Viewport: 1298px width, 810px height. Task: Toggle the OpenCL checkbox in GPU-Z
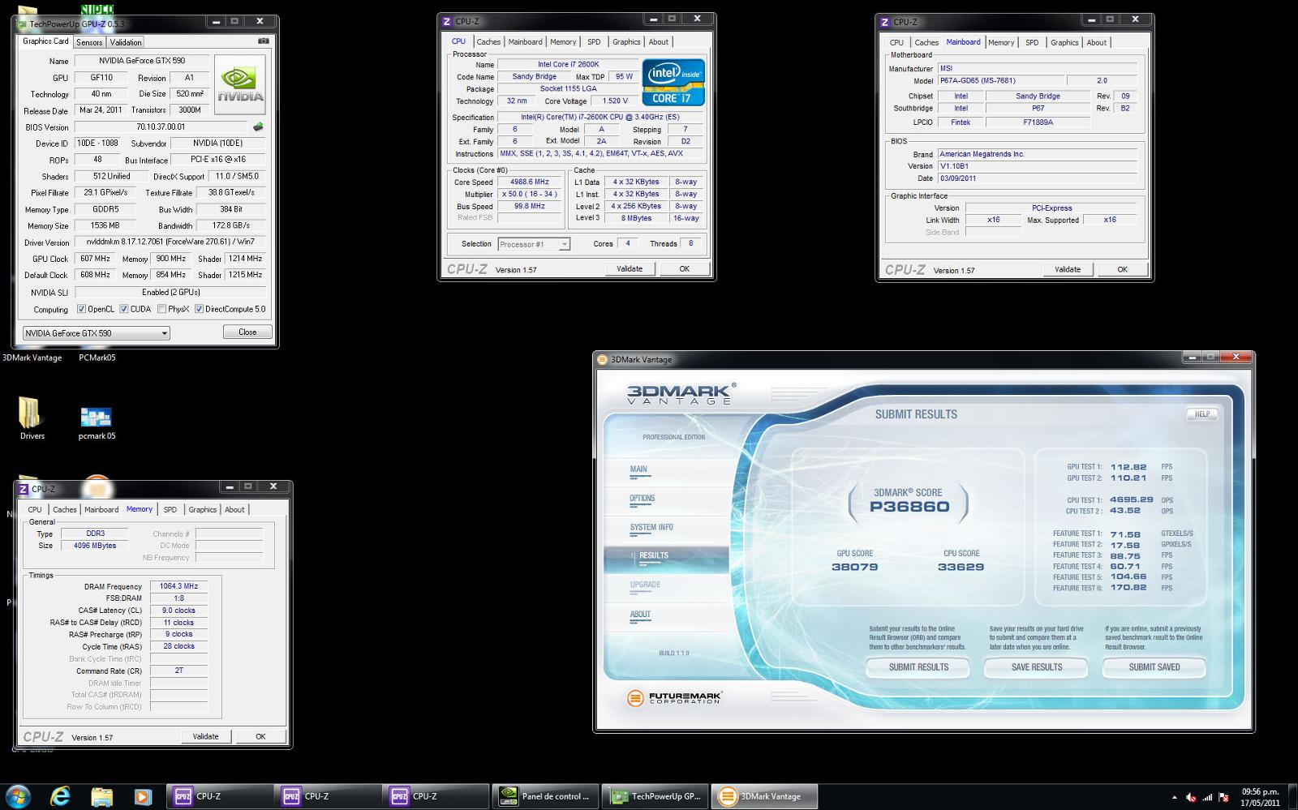[81, 309]
